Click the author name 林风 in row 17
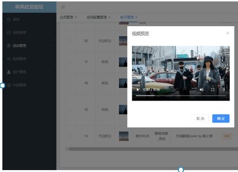 (105, 62)
